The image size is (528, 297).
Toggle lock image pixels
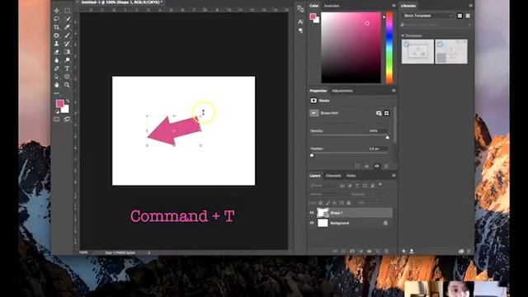tap(328, 203)
